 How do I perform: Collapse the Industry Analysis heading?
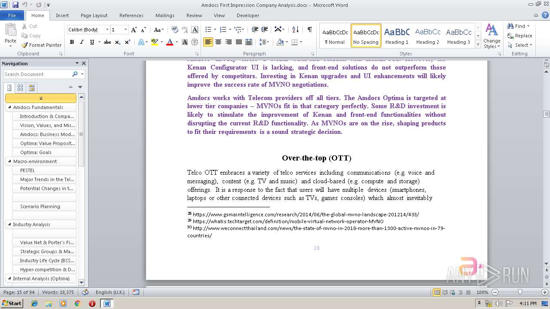(x=9, y=224)
